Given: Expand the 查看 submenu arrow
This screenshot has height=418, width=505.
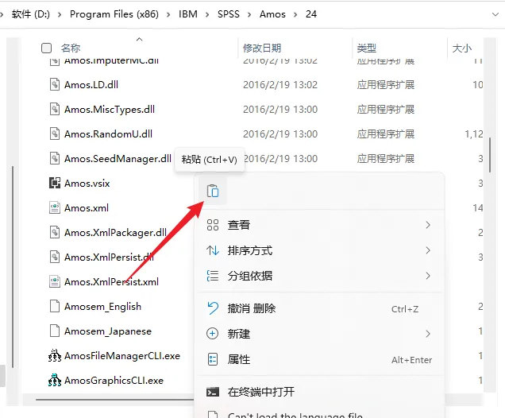Looking at the screenshot, I should 428,225.
